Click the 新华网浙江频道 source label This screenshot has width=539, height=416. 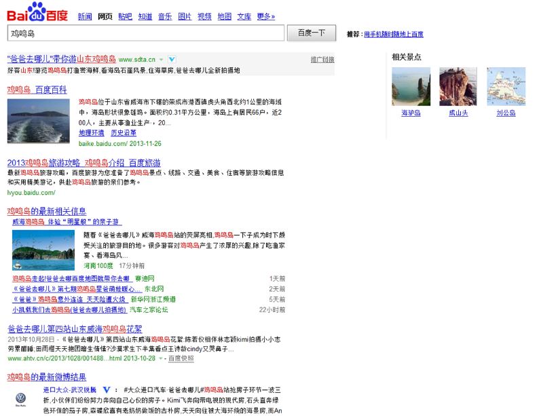click(153, 299)
